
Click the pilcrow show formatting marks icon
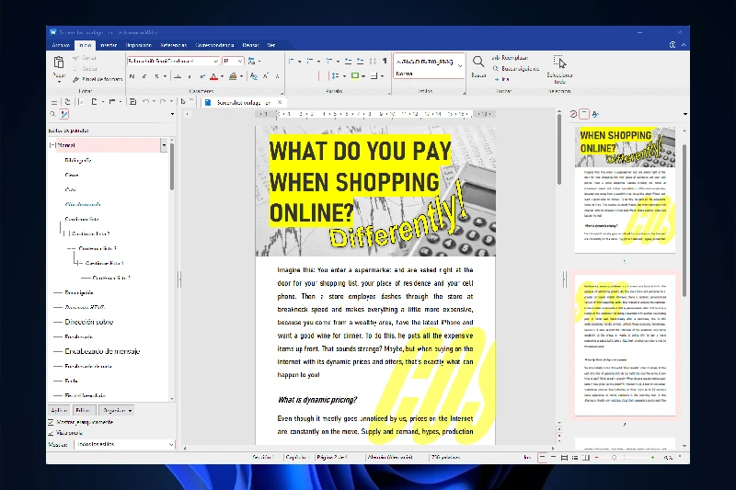[385, 61]
